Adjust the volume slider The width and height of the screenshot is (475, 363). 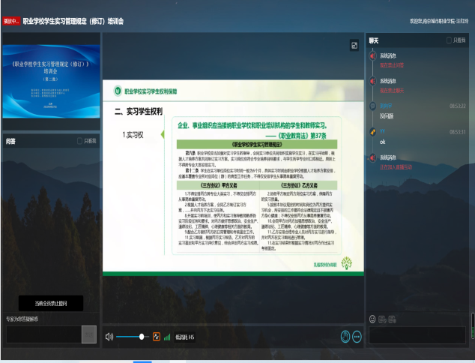pyautogui.click(x=141, y=337)
